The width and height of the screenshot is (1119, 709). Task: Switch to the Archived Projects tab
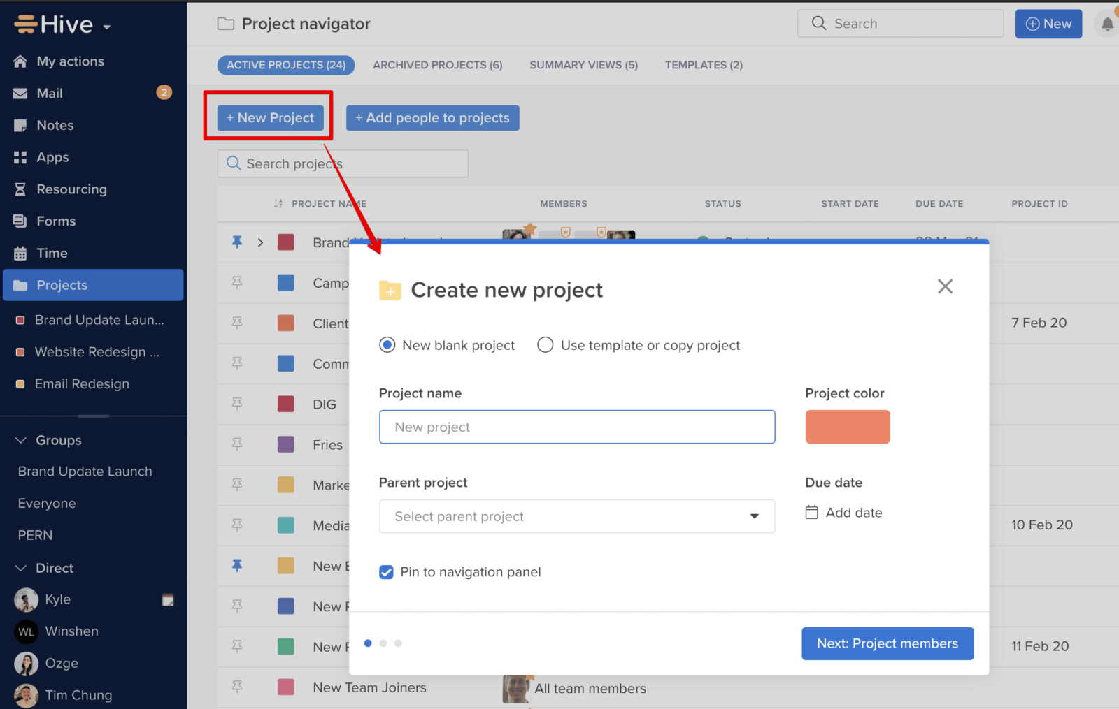[x=437, y=64]
